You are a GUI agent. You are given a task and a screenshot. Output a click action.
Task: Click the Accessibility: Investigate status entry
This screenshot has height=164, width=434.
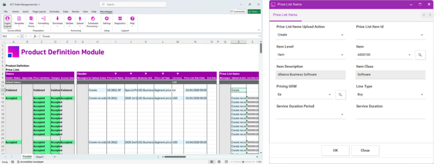[x=30, y=162]
